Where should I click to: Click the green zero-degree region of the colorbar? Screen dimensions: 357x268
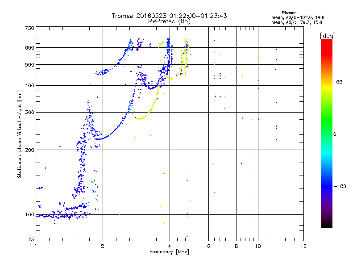tap(327, 134)
